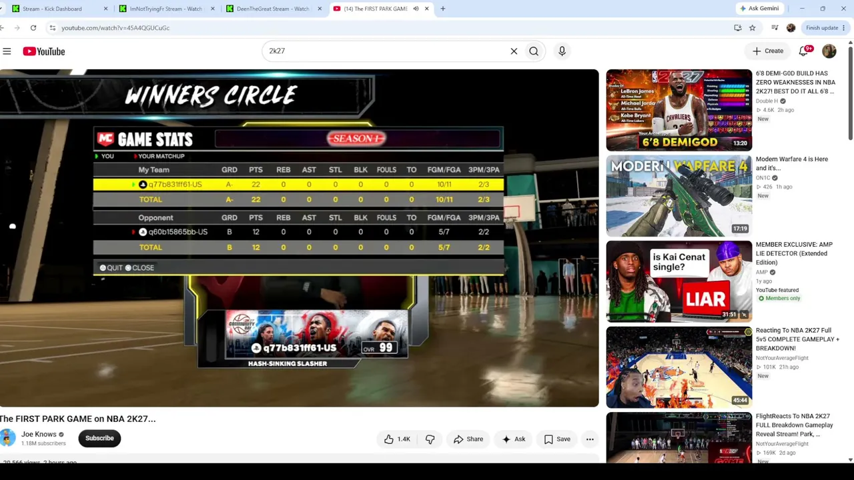Click the 'Double H' channel name
Viewport: 854px width, 480px height.
[767, 101]
